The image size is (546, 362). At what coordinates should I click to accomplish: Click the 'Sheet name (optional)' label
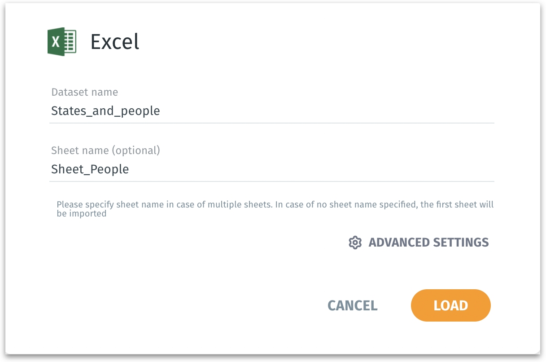point(105,150)
